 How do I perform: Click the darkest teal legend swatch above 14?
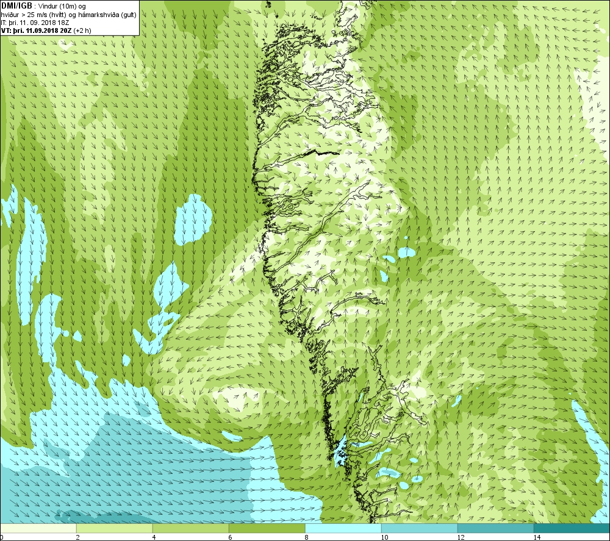[x=572, y=528]
